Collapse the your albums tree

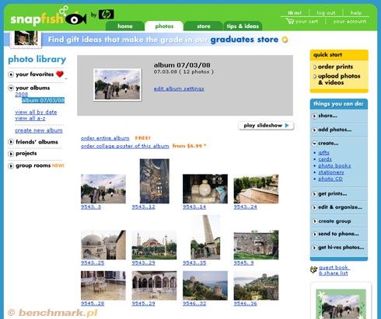[x=11, y=88]
